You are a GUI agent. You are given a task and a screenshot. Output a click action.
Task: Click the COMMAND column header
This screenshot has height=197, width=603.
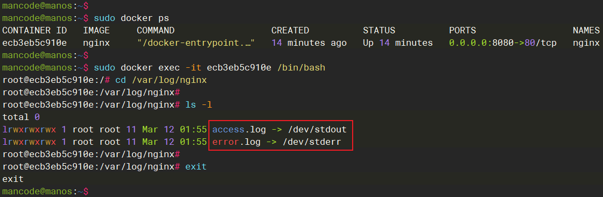click(x=156, y=30)
